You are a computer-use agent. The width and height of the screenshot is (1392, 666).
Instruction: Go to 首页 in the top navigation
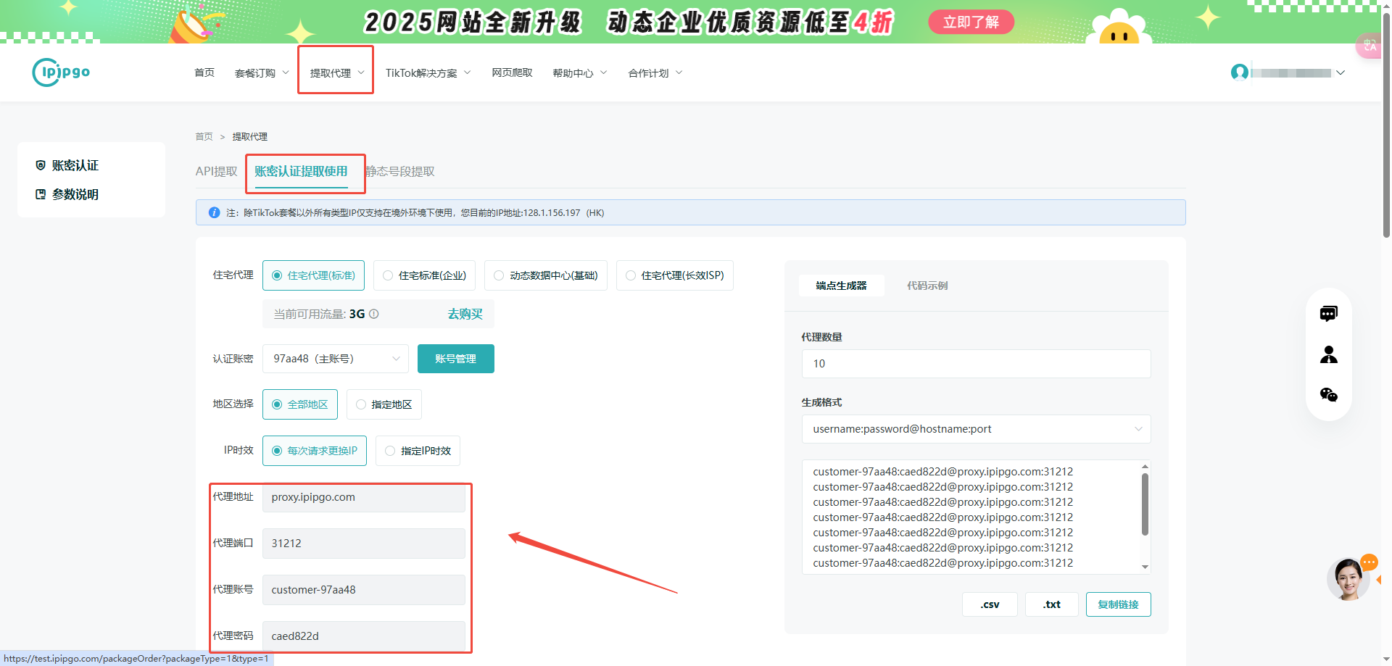pos(204,72)
